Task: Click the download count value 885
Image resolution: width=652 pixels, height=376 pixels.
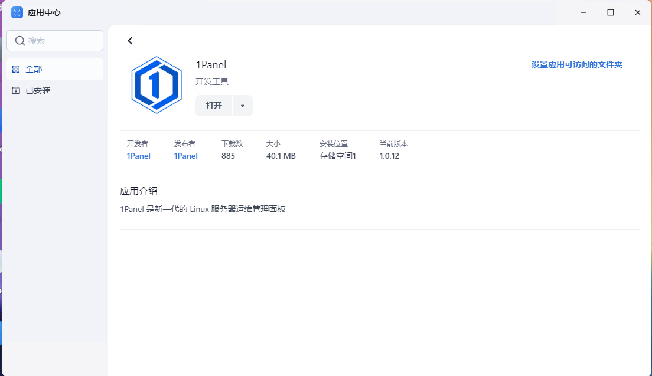Action: tap(229, 156)
